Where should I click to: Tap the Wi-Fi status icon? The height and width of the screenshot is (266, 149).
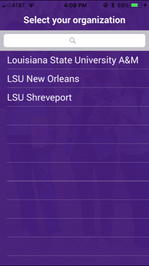pyautogui.click(x=31, y=5)
